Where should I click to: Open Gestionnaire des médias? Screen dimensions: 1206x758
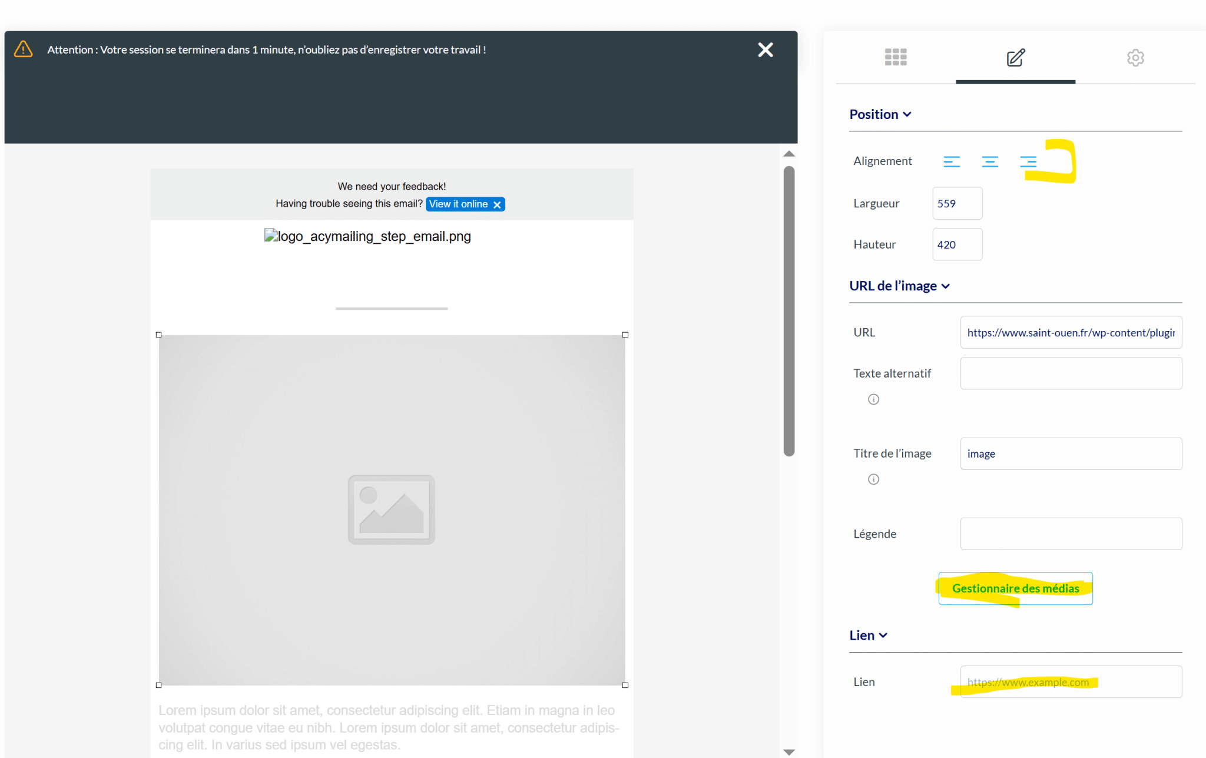click(1015, 588)
